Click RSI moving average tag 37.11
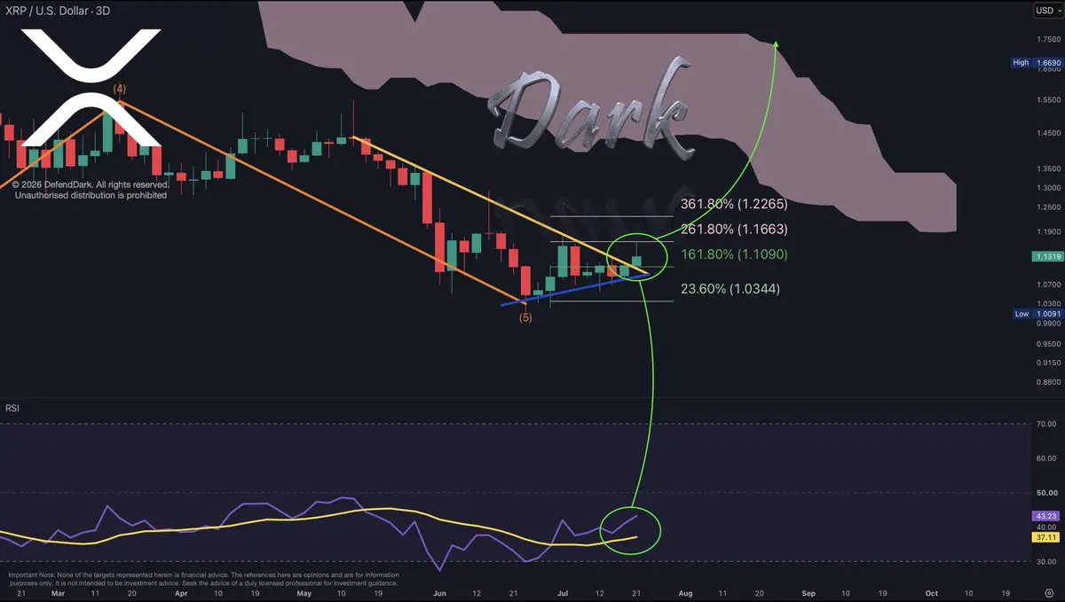 tap(1045, 537)
